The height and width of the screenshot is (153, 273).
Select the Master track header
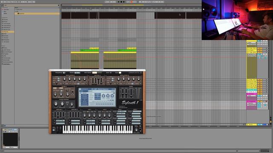[x=252, y=125]
